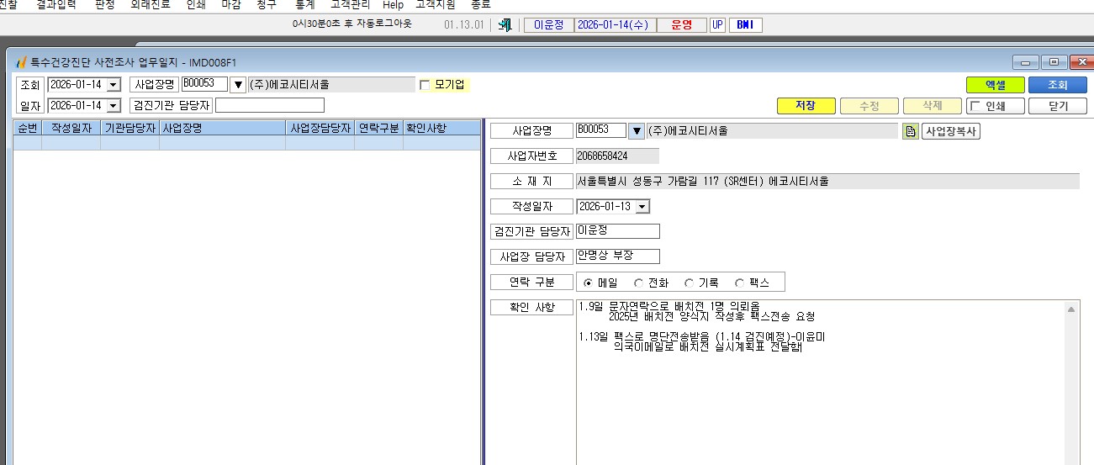Tick the 인쇄 checkbox
The height and width of the screenshot is (465, 1094).
click(975, 106)
